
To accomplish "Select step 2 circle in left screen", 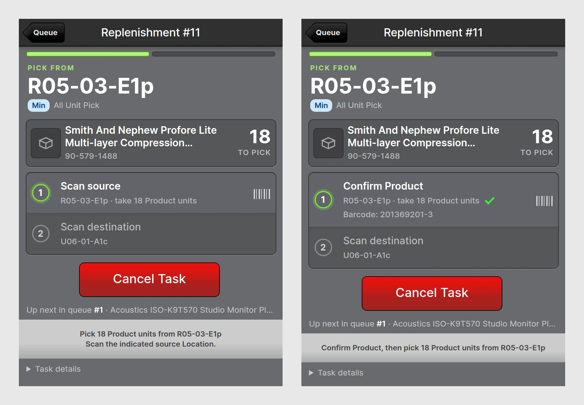I will [41, 234].
